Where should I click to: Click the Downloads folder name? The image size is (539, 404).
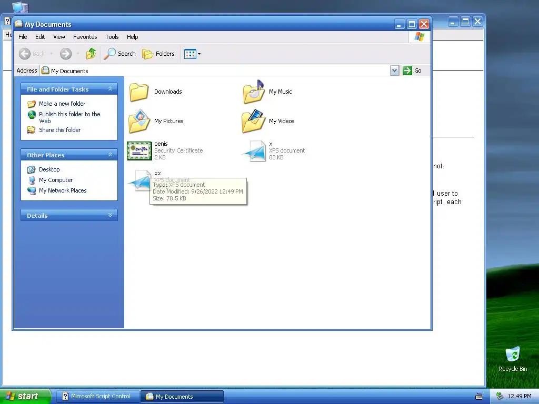168,92
